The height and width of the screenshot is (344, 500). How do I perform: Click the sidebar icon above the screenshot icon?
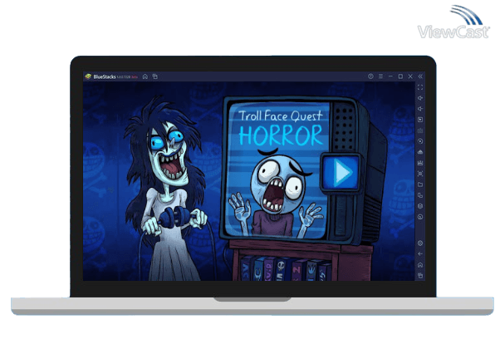420,163
